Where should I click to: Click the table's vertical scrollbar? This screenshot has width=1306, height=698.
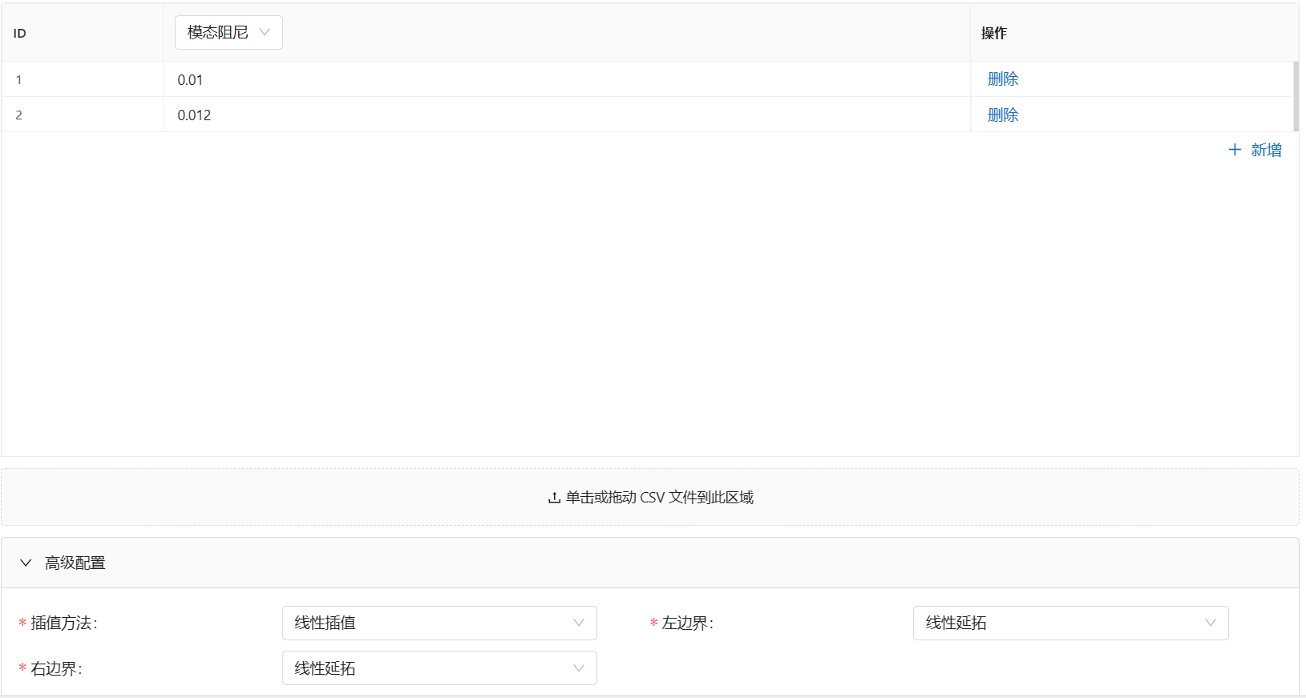(x=1296, y=96)
